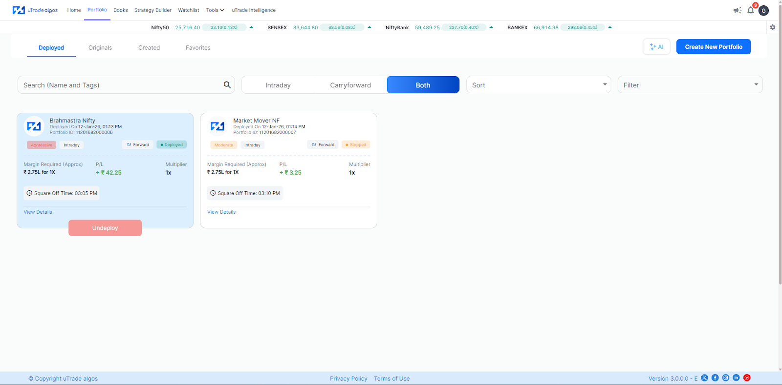
Task: Click the Forward tag on Brahmastra Nifty
Action: [x=138, y=144]
